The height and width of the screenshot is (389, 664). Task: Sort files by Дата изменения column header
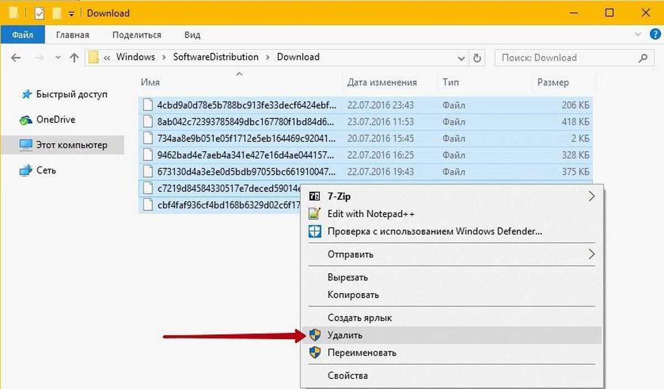coord(382,82)
